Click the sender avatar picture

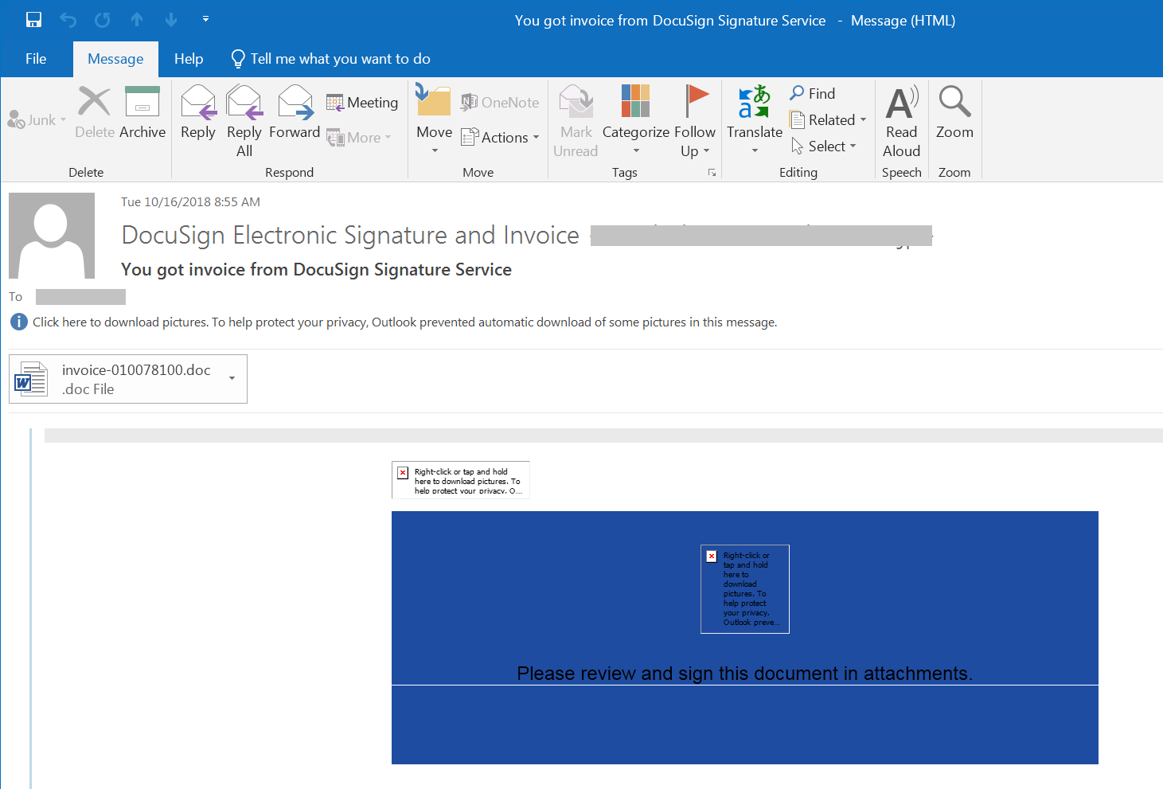tap(52, 236)
